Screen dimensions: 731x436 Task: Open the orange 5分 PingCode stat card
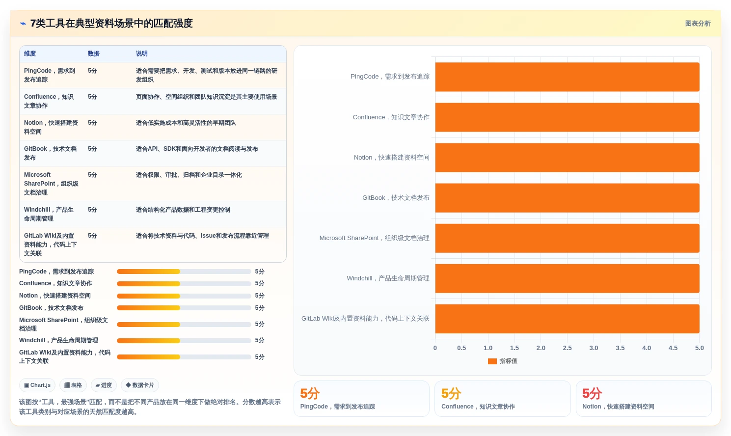pyautogui.click(x=361, y=399)
